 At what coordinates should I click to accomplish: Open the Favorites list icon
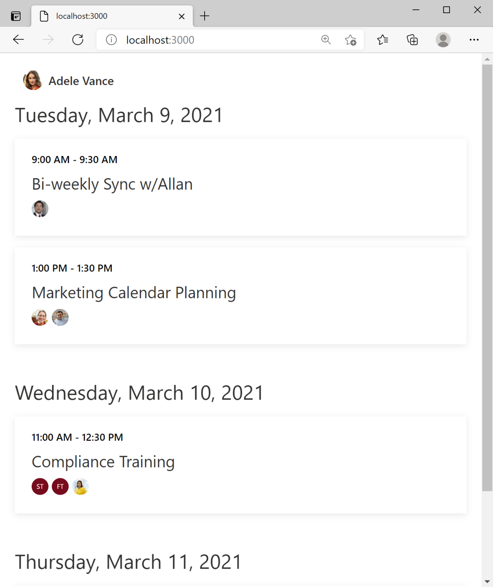tap(382, 40)
